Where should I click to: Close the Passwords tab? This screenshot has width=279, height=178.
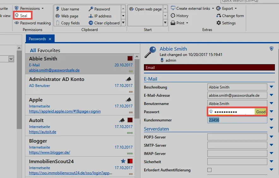click(50, 39)
